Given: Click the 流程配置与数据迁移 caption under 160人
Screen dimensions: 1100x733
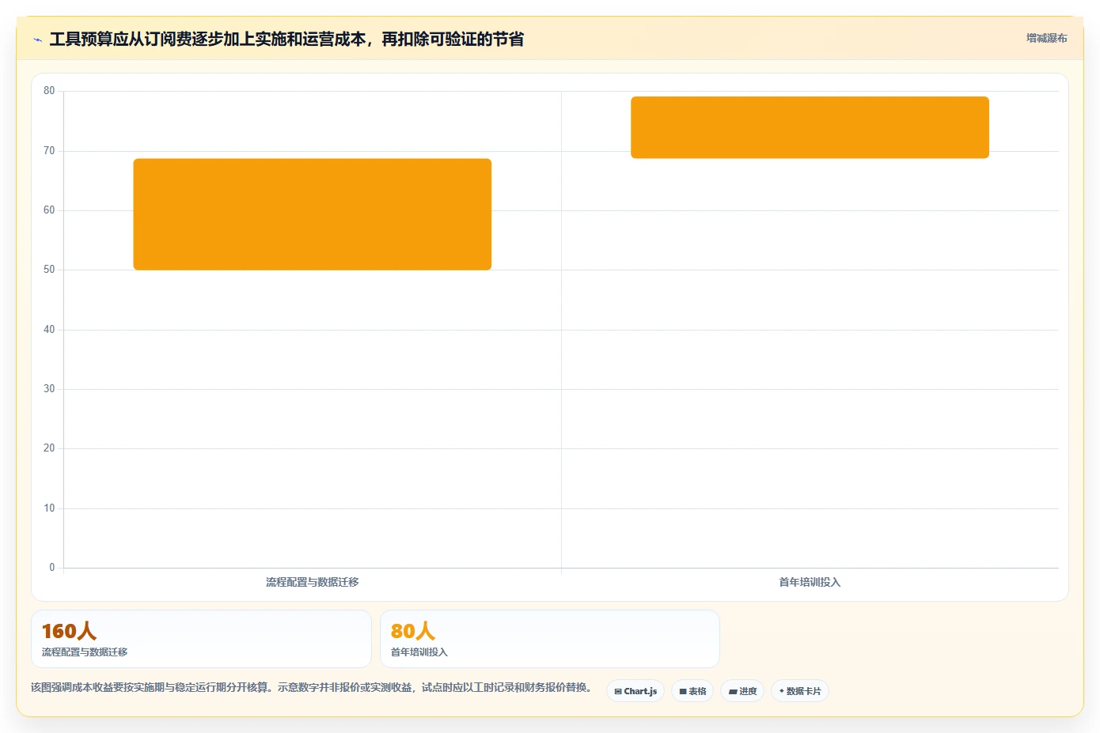Looking at the screenshot, I should pyautogui.click(x=85, y=652).
